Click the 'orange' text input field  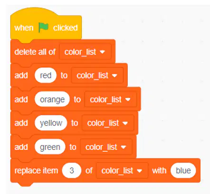pos(52,99)
